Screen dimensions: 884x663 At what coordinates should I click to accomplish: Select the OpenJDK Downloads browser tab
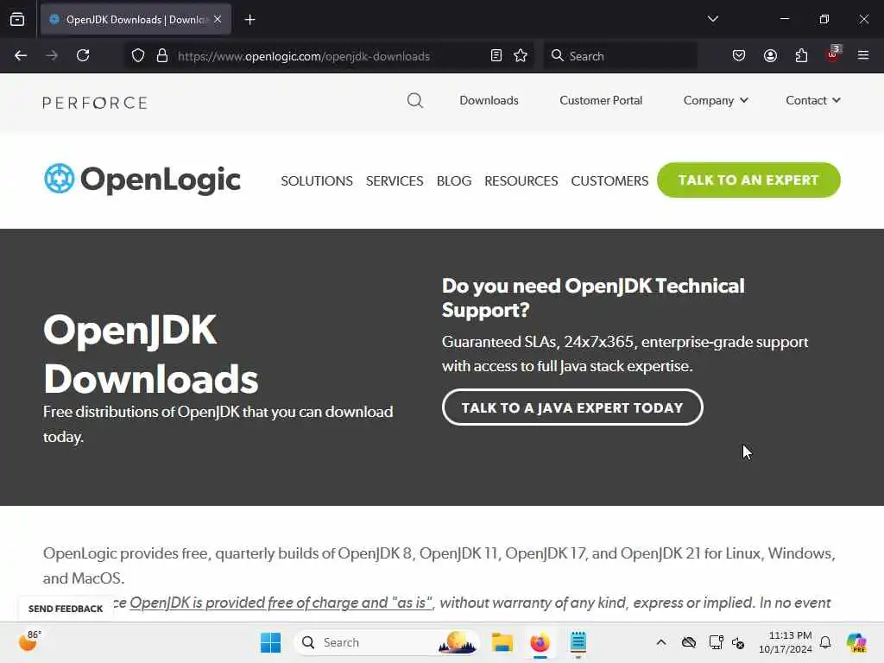point(136,19)
